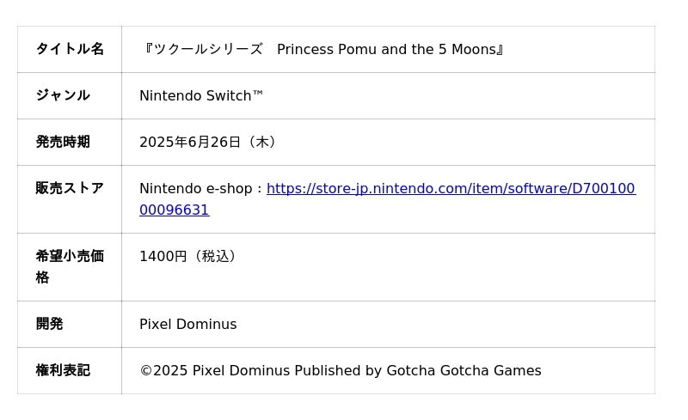Viewport: 688px width, 420px height.
Task: Select the Nintendo Switch™ value
Action: coord(201,96)
